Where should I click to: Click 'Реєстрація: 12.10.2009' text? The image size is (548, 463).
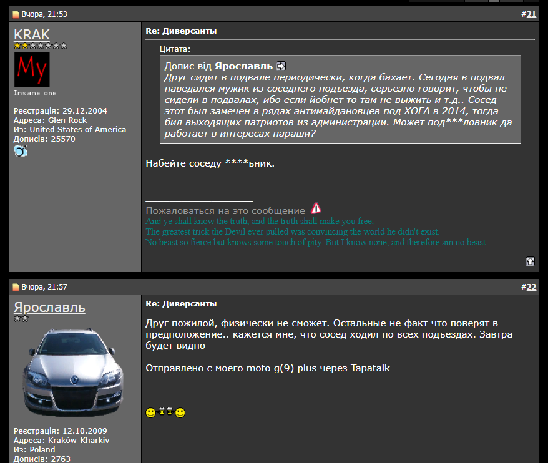click(61, 431)
